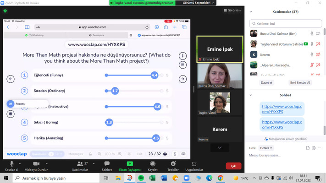The image size is (326, 183).
Task: Open Katılımcılar participants panel in toolbar
Action: [80, 166]
